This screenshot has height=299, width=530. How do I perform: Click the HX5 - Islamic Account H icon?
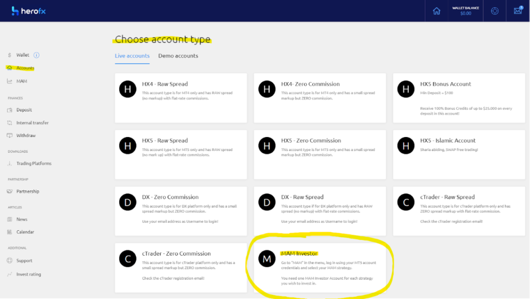click(x=406, y=145)
